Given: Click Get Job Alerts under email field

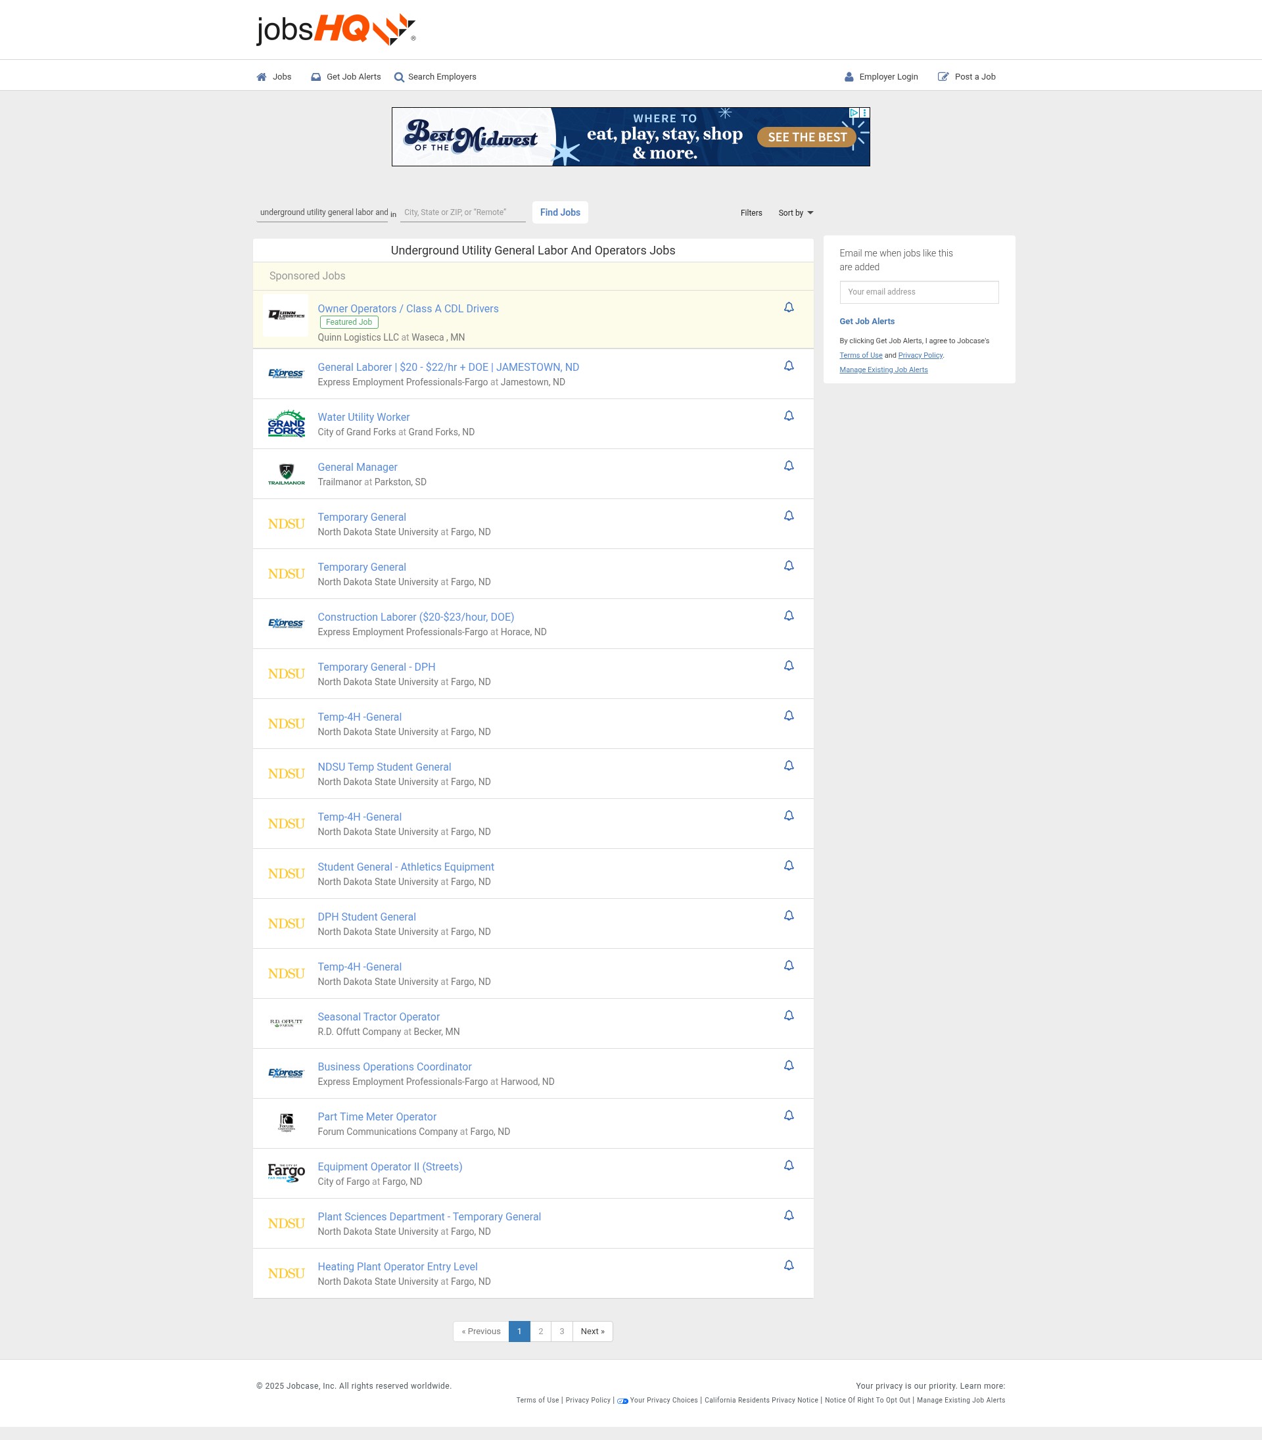Looking at the screenshot, I should pos(866,322).
